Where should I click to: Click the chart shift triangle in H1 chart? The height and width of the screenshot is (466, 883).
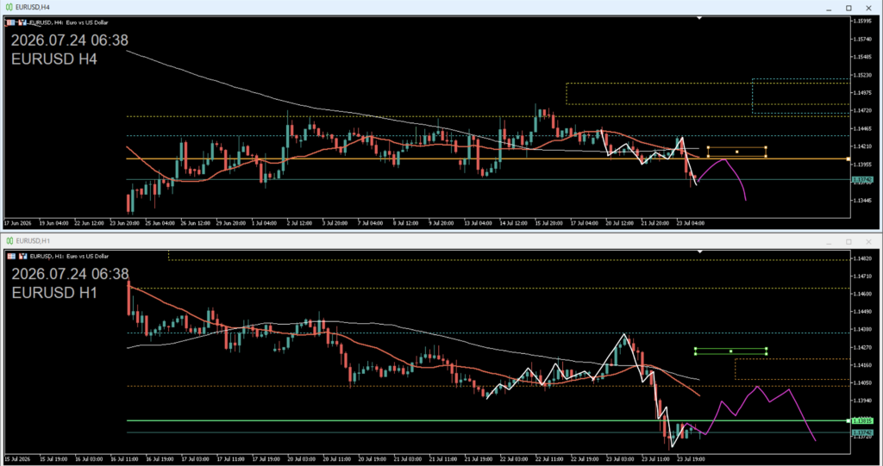pos(699,252)
